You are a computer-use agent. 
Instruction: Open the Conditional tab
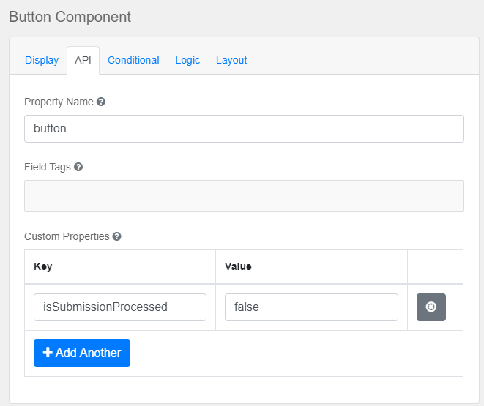click(x=133, y=60)
